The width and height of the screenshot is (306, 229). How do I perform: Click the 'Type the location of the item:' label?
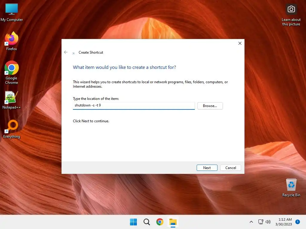click(96, 99)
